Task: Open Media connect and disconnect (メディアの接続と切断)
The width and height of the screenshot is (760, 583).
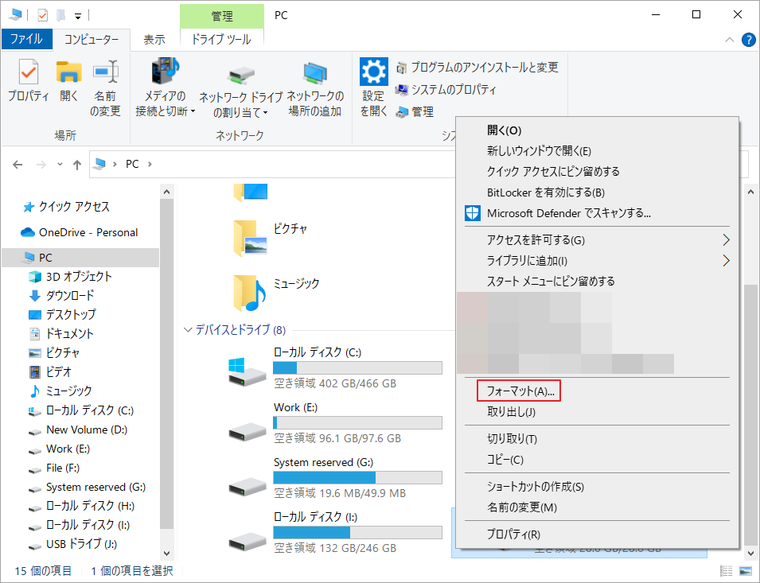Action: 166,87
